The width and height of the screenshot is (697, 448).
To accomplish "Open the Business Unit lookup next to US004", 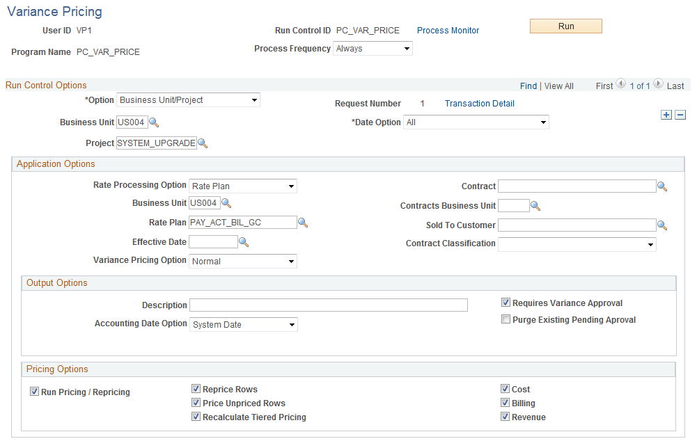I will coord(155,122).
